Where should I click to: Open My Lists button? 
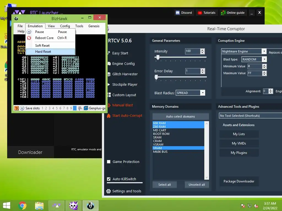coord(239,134)
